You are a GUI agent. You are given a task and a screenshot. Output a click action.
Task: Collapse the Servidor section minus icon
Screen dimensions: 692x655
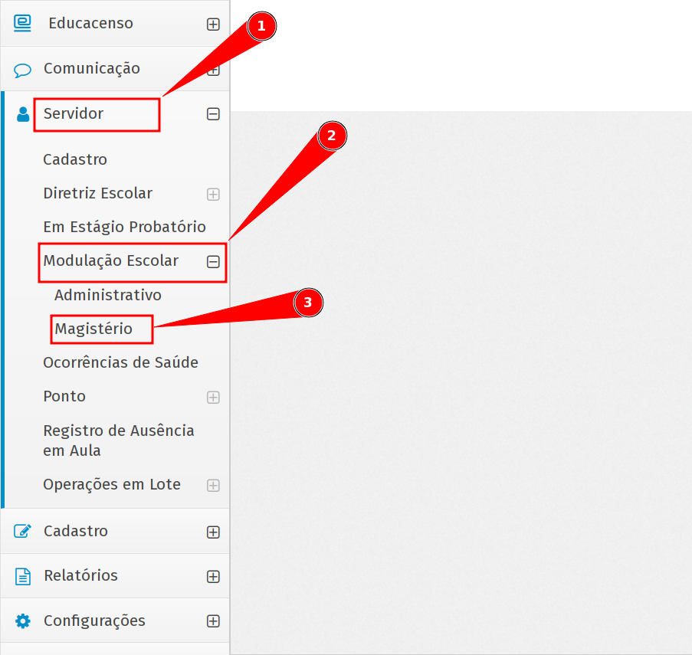click(x=213, y=114)
